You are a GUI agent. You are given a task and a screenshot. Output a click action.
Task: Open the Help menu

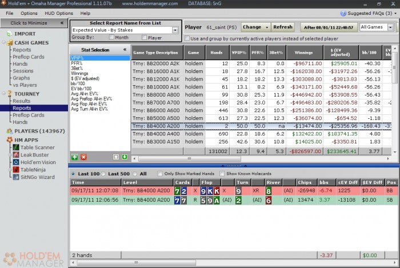(x=85, y=13)
